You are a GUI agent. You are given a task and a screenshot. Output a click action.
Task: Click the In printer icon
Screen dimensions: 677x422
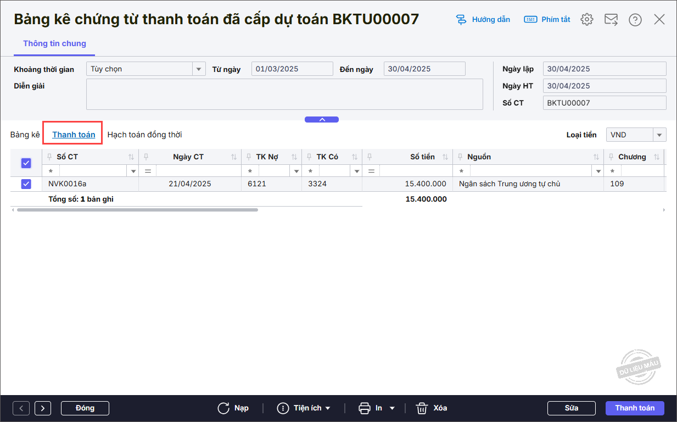(365, 408)
